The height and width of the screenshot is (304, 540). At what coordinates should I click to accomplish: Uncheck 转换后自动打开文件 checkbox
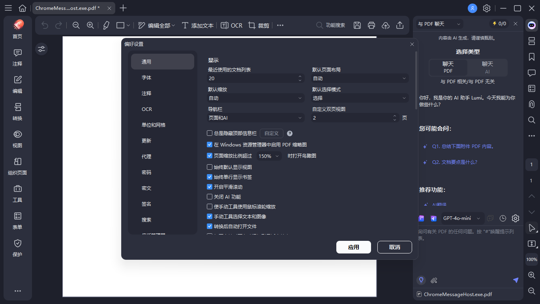(x=210, y=226)
